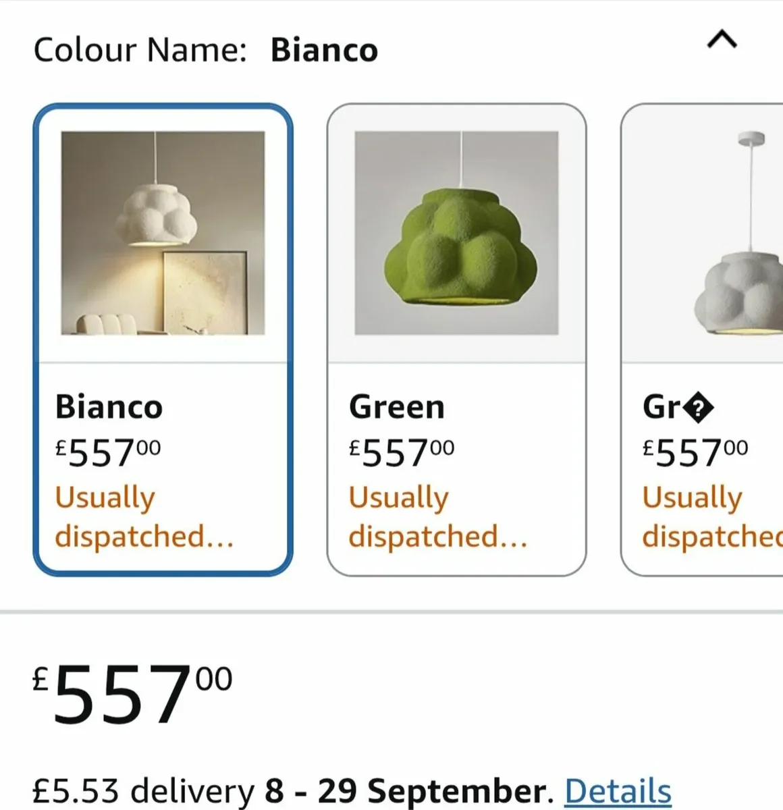The height and width of the screenshot is (810, 783).
Task: Collapse the Colour Name section chevron
Action: pos(722,41)
